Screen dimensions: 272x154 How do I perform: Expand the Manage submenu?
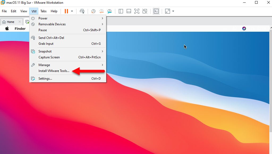(x=68, y=65)
